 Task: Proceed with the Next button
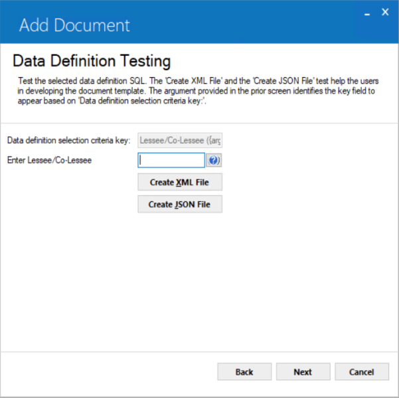pyautogui.click(x=303, y=372)
